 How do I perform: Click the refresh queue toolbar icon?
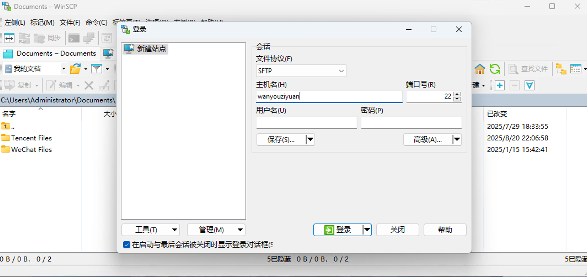[x=107, y=38]
